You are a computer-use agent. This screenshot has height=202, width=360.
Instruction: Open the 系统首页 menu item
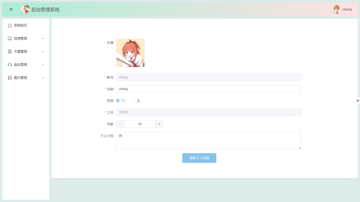pos(20,25)
